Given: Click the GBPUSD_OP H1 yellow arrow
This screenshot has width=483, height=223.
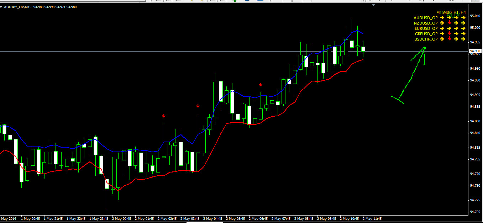Looking at the screenshot, I should (x=456, y=34).
